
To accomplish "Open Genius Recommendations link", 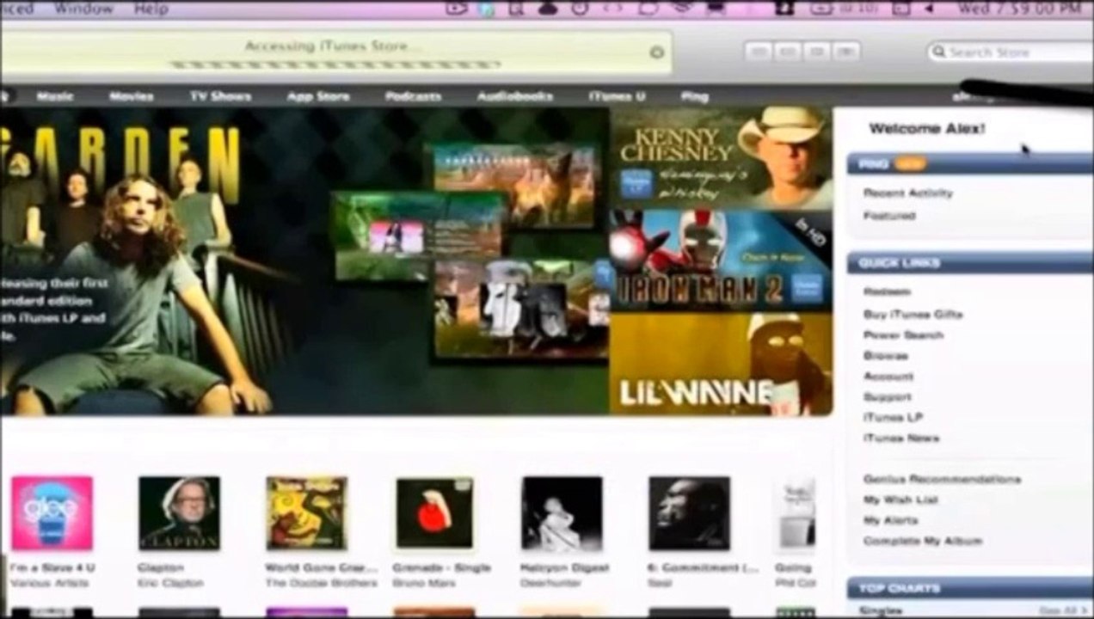I will point(942,480).
